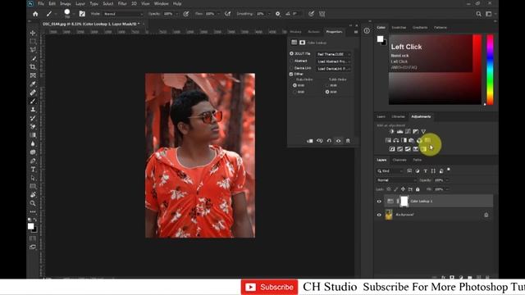Click the type layer filter icon
Viewport: 525px width, 295px height.
click(x=425, y=171)
